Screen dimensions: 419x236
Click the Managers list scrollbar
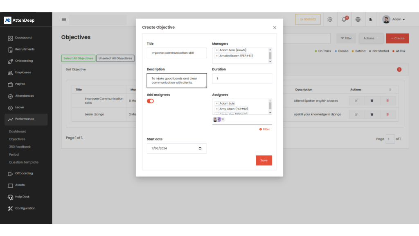pyautogui.click(x=270, y=55)
